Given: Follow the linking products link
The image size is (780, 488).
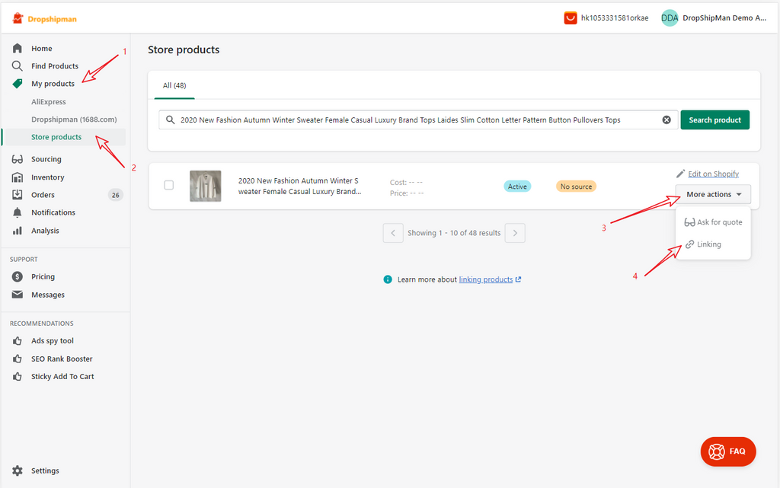Looking at the screenshot, I should (x=485, y=279).
